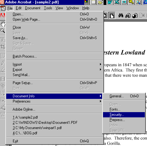Choose Prepress... in the submenu

point(124,120)
